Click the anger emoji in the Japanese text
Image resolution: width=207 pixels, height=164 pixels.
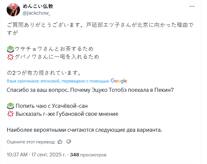click(x=10, y=57)
